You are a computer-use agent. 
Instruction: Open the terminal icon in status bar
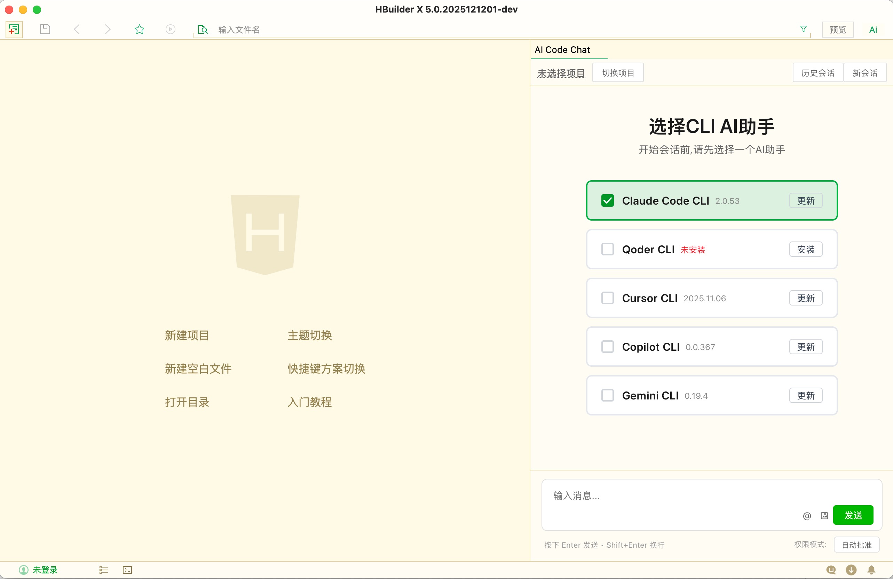(127, 570)
